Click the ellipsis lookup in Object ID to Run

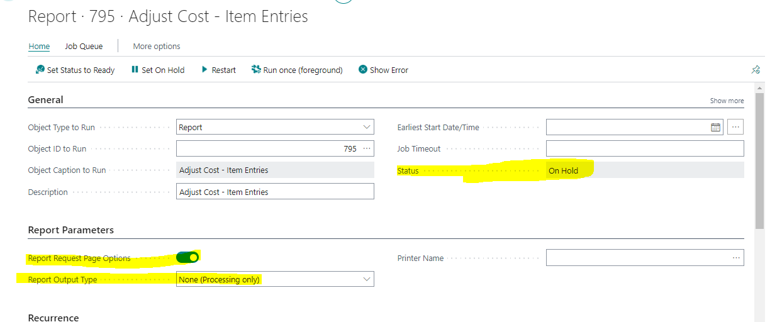(x=367, y=149)
